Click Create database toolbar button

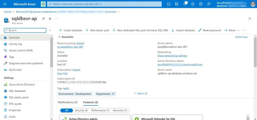70,30
